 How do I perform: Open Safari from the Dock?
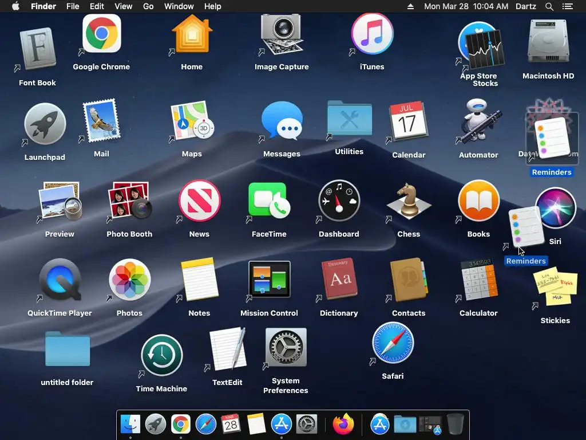(206, 425)
